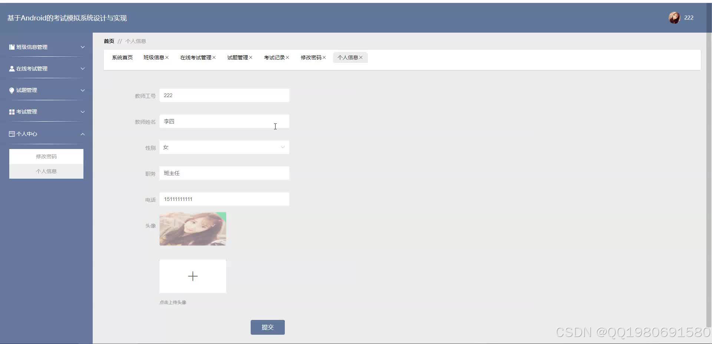Switch to the 试题管理 tab

pos(237,57)
